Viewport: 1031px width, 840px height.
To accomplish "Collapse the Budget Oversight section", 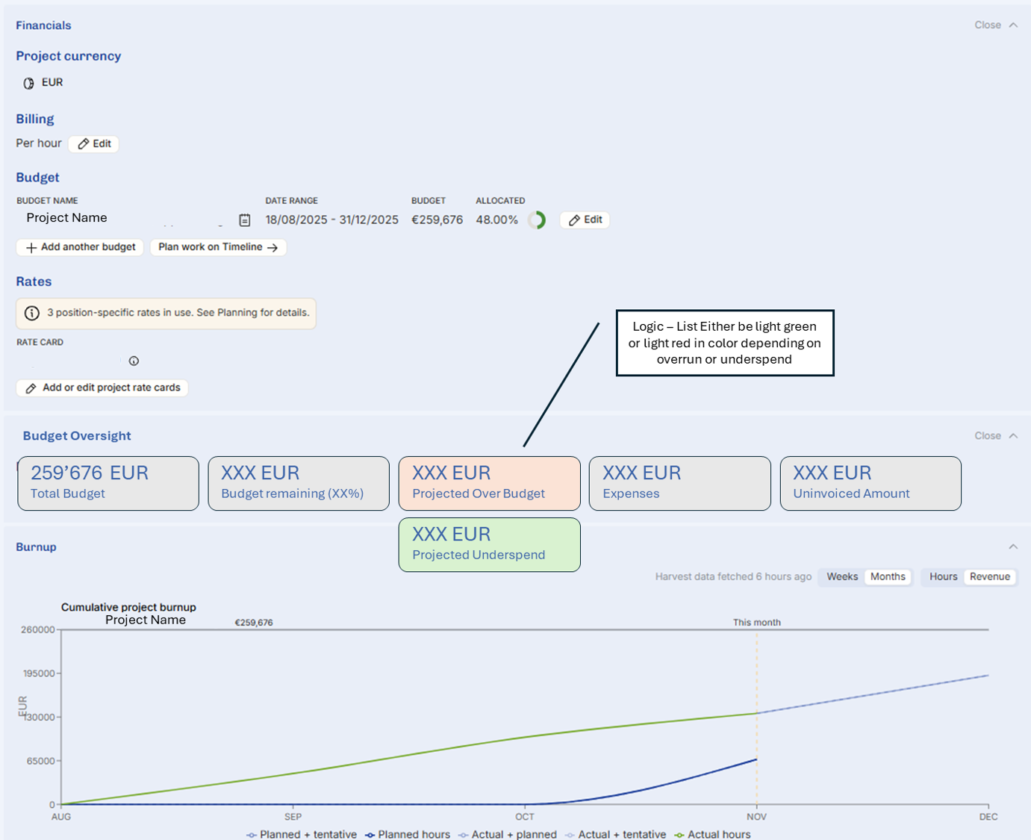I will [996, 436].
